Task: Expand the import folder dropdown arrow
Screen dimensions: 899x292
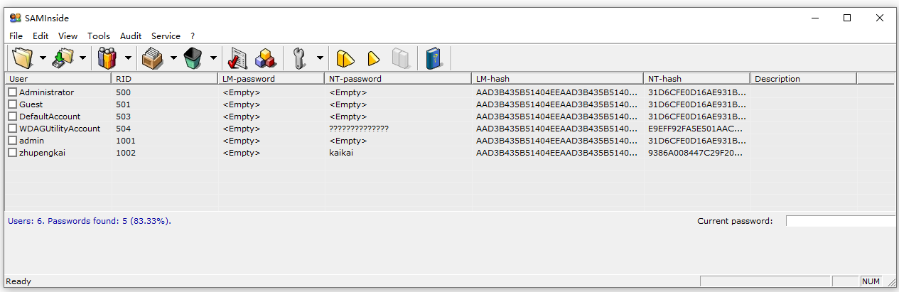Action: 43,58
